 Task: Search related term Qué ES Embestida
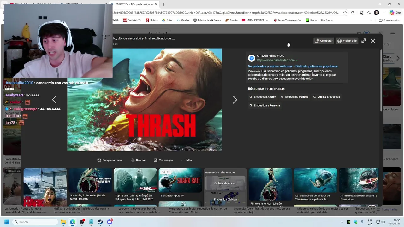point(326,97)
